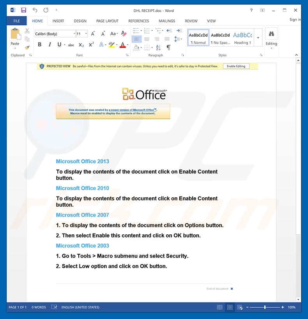Open the Paragraph dialog launcher
Screen dimensions: 308x319
183,55
